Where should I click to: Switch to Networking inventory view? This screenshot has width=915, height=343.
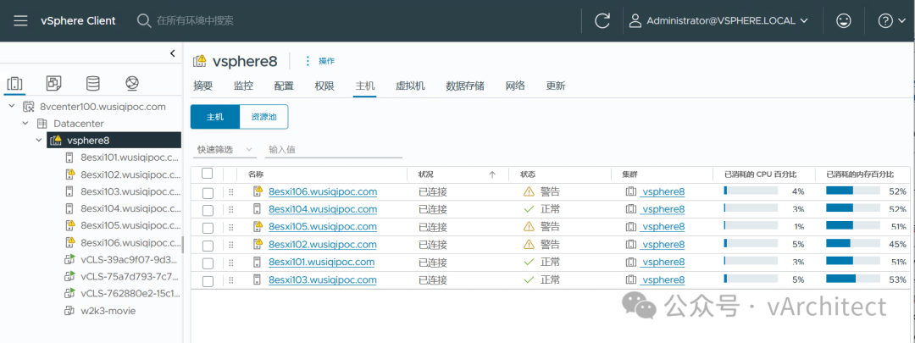point(132,83)
